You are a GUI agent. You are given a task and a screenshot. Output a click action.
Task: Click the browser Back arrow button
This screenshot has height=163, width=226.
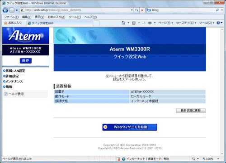5,10
